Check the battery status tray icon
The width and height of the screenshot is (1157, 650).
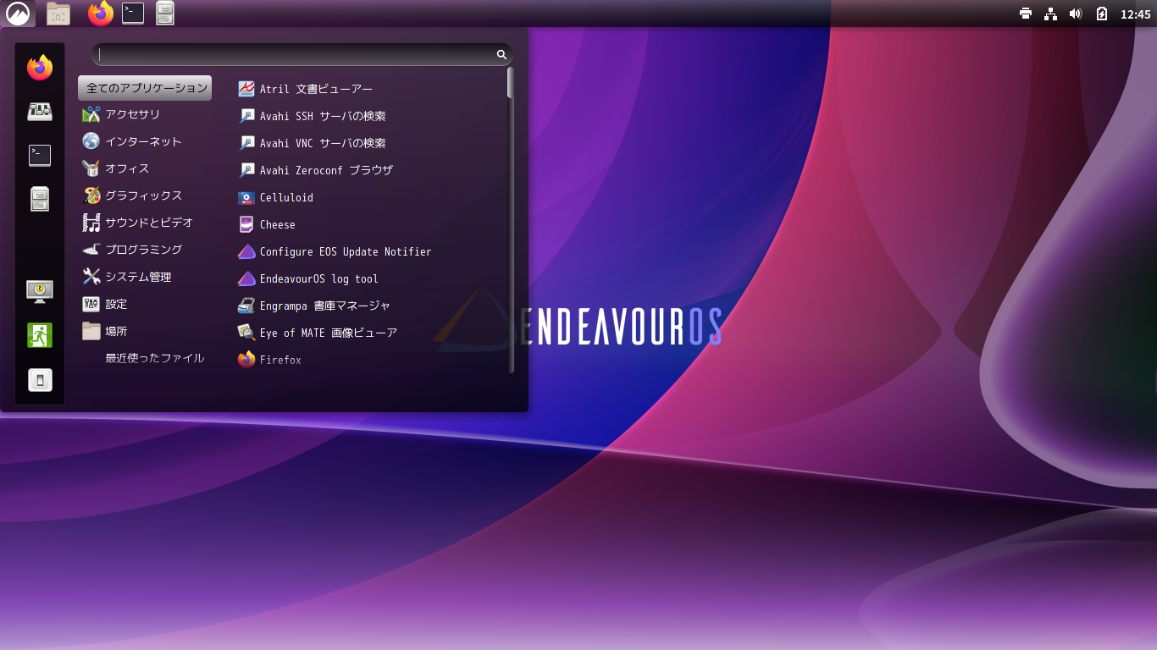(1102, 14)
